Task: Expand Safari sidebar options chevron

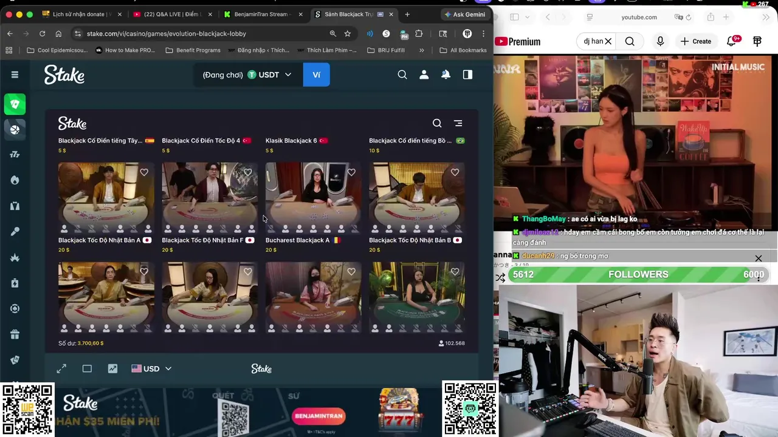Action: 527,17
